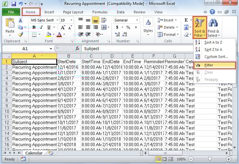Image resolution: width=239 pixels, height=164 pixels.
Task: Click the Insert Function fx icon
Action: 77,49
